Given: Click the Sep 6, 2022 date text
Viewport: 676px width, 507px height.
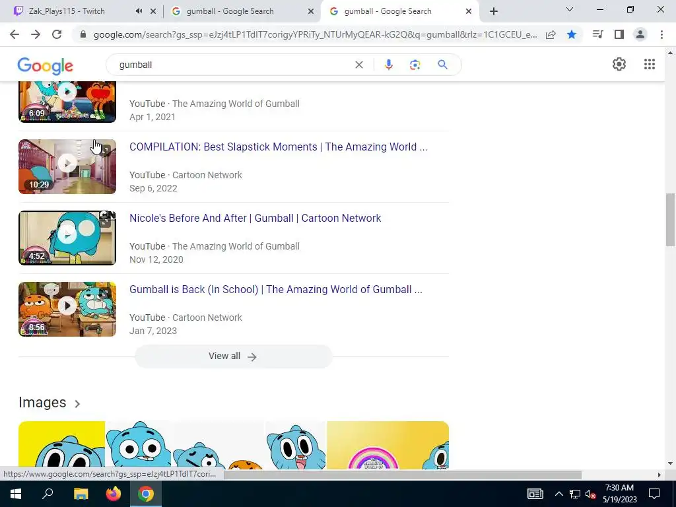Looking at the screenshot, I should coord(153,188).
